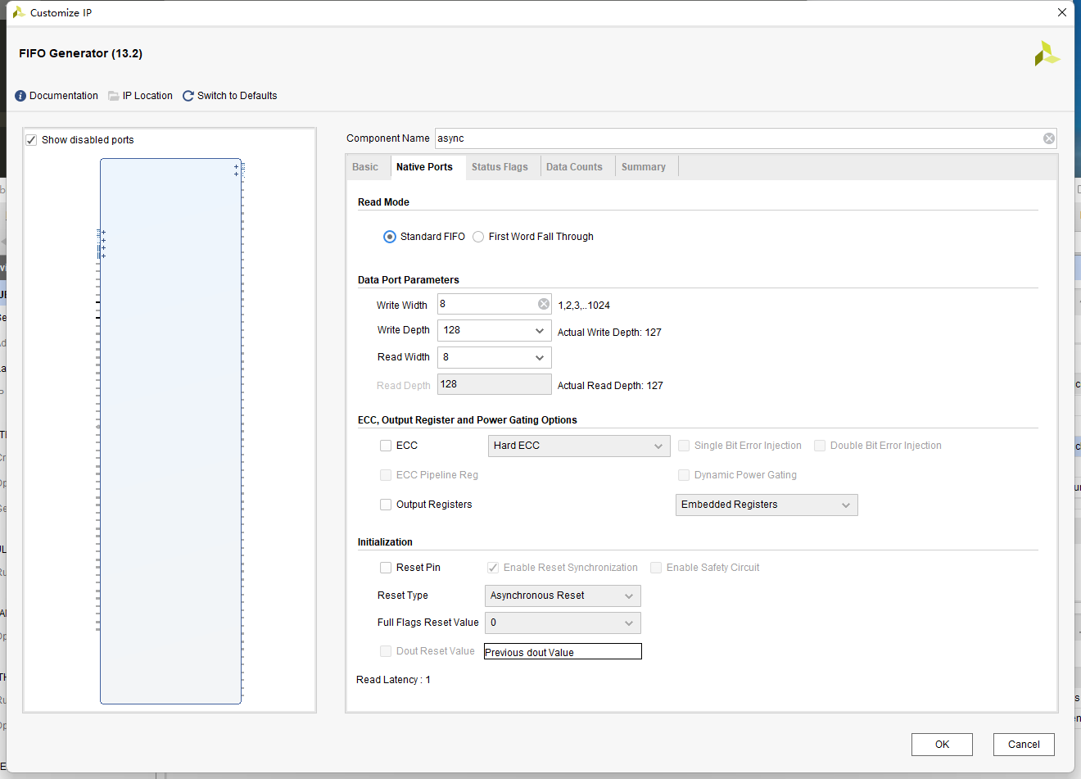Click the Data Port Parameters heading

(x=409, y=280)
